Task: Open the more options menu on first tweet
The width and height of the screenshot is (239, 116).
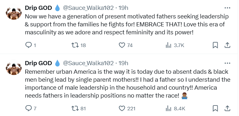Action: [227, 8]
